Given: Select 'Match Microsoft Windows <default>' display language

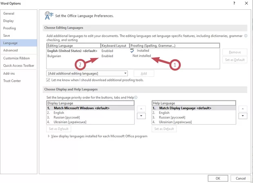Looking at the screenshot, I should coord(90,108).
